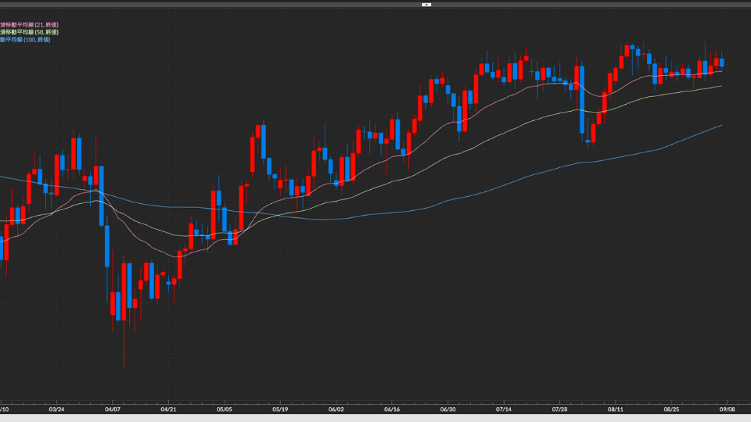Click the 06/30 date on the time axis
This screenshot has width=751, height=422.
click(448, 409)
